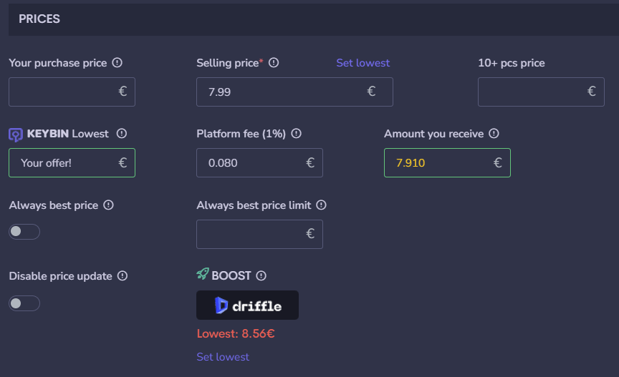The image size is (619, 377).
Task: Click Set lowest link beside Selling price
Action: pyautogui.click(x=363, y=63)
